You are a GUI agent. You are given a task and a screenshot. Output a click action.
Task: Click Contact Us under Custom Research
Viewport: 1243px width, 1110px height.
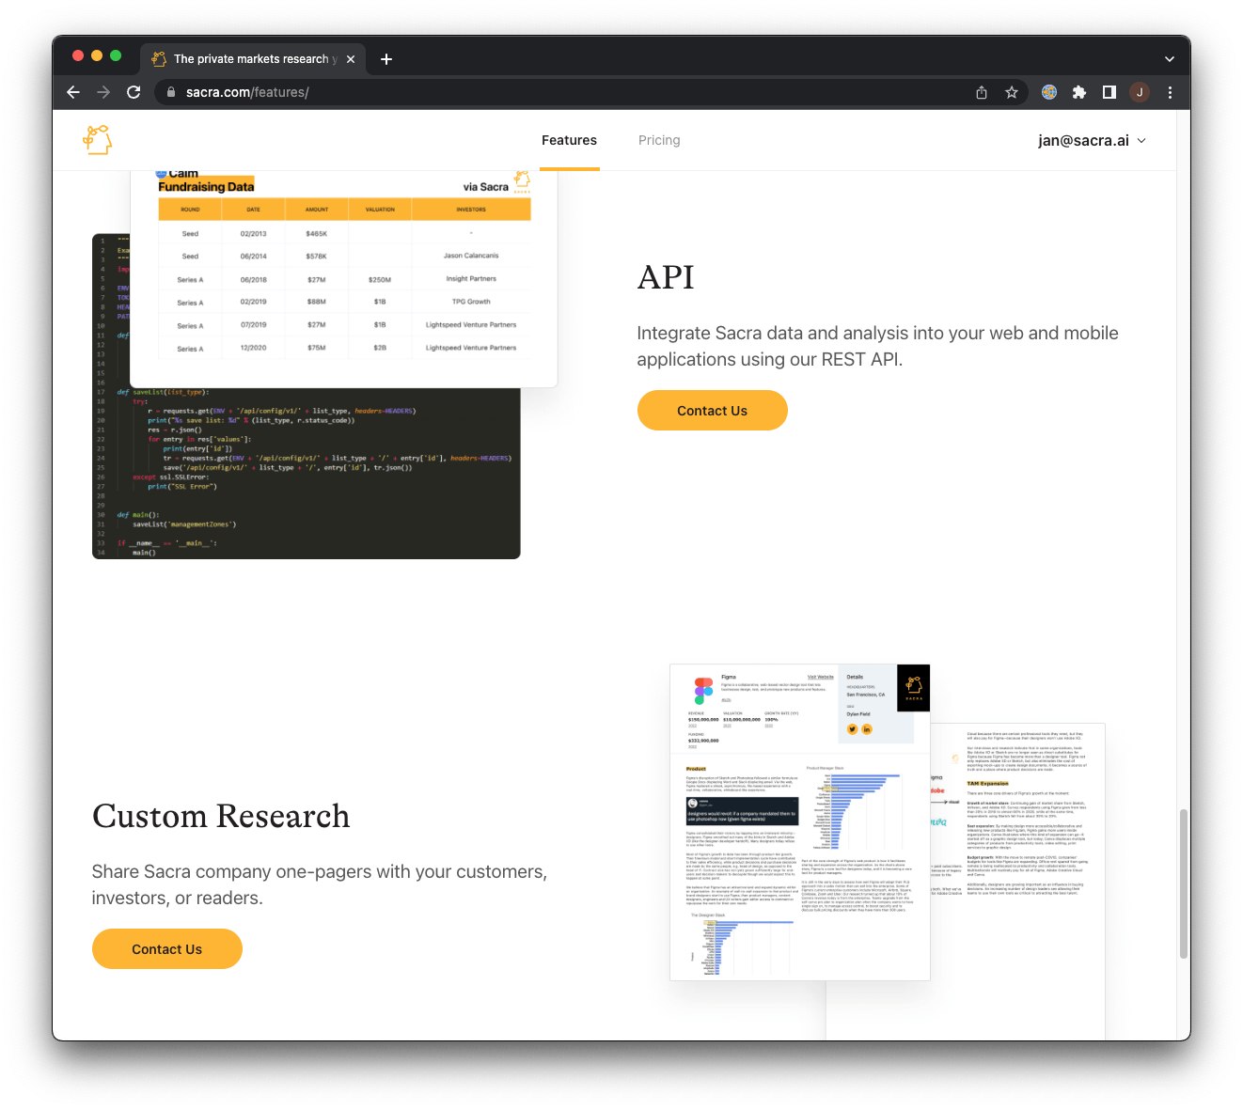(166, 949)
